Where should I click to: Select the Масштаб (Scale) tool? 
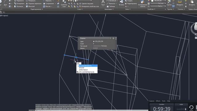point(30,6)
